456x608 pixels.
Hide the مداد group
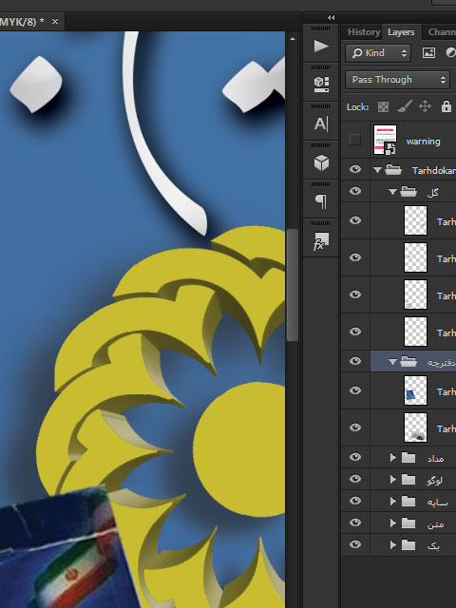(354, 457)
